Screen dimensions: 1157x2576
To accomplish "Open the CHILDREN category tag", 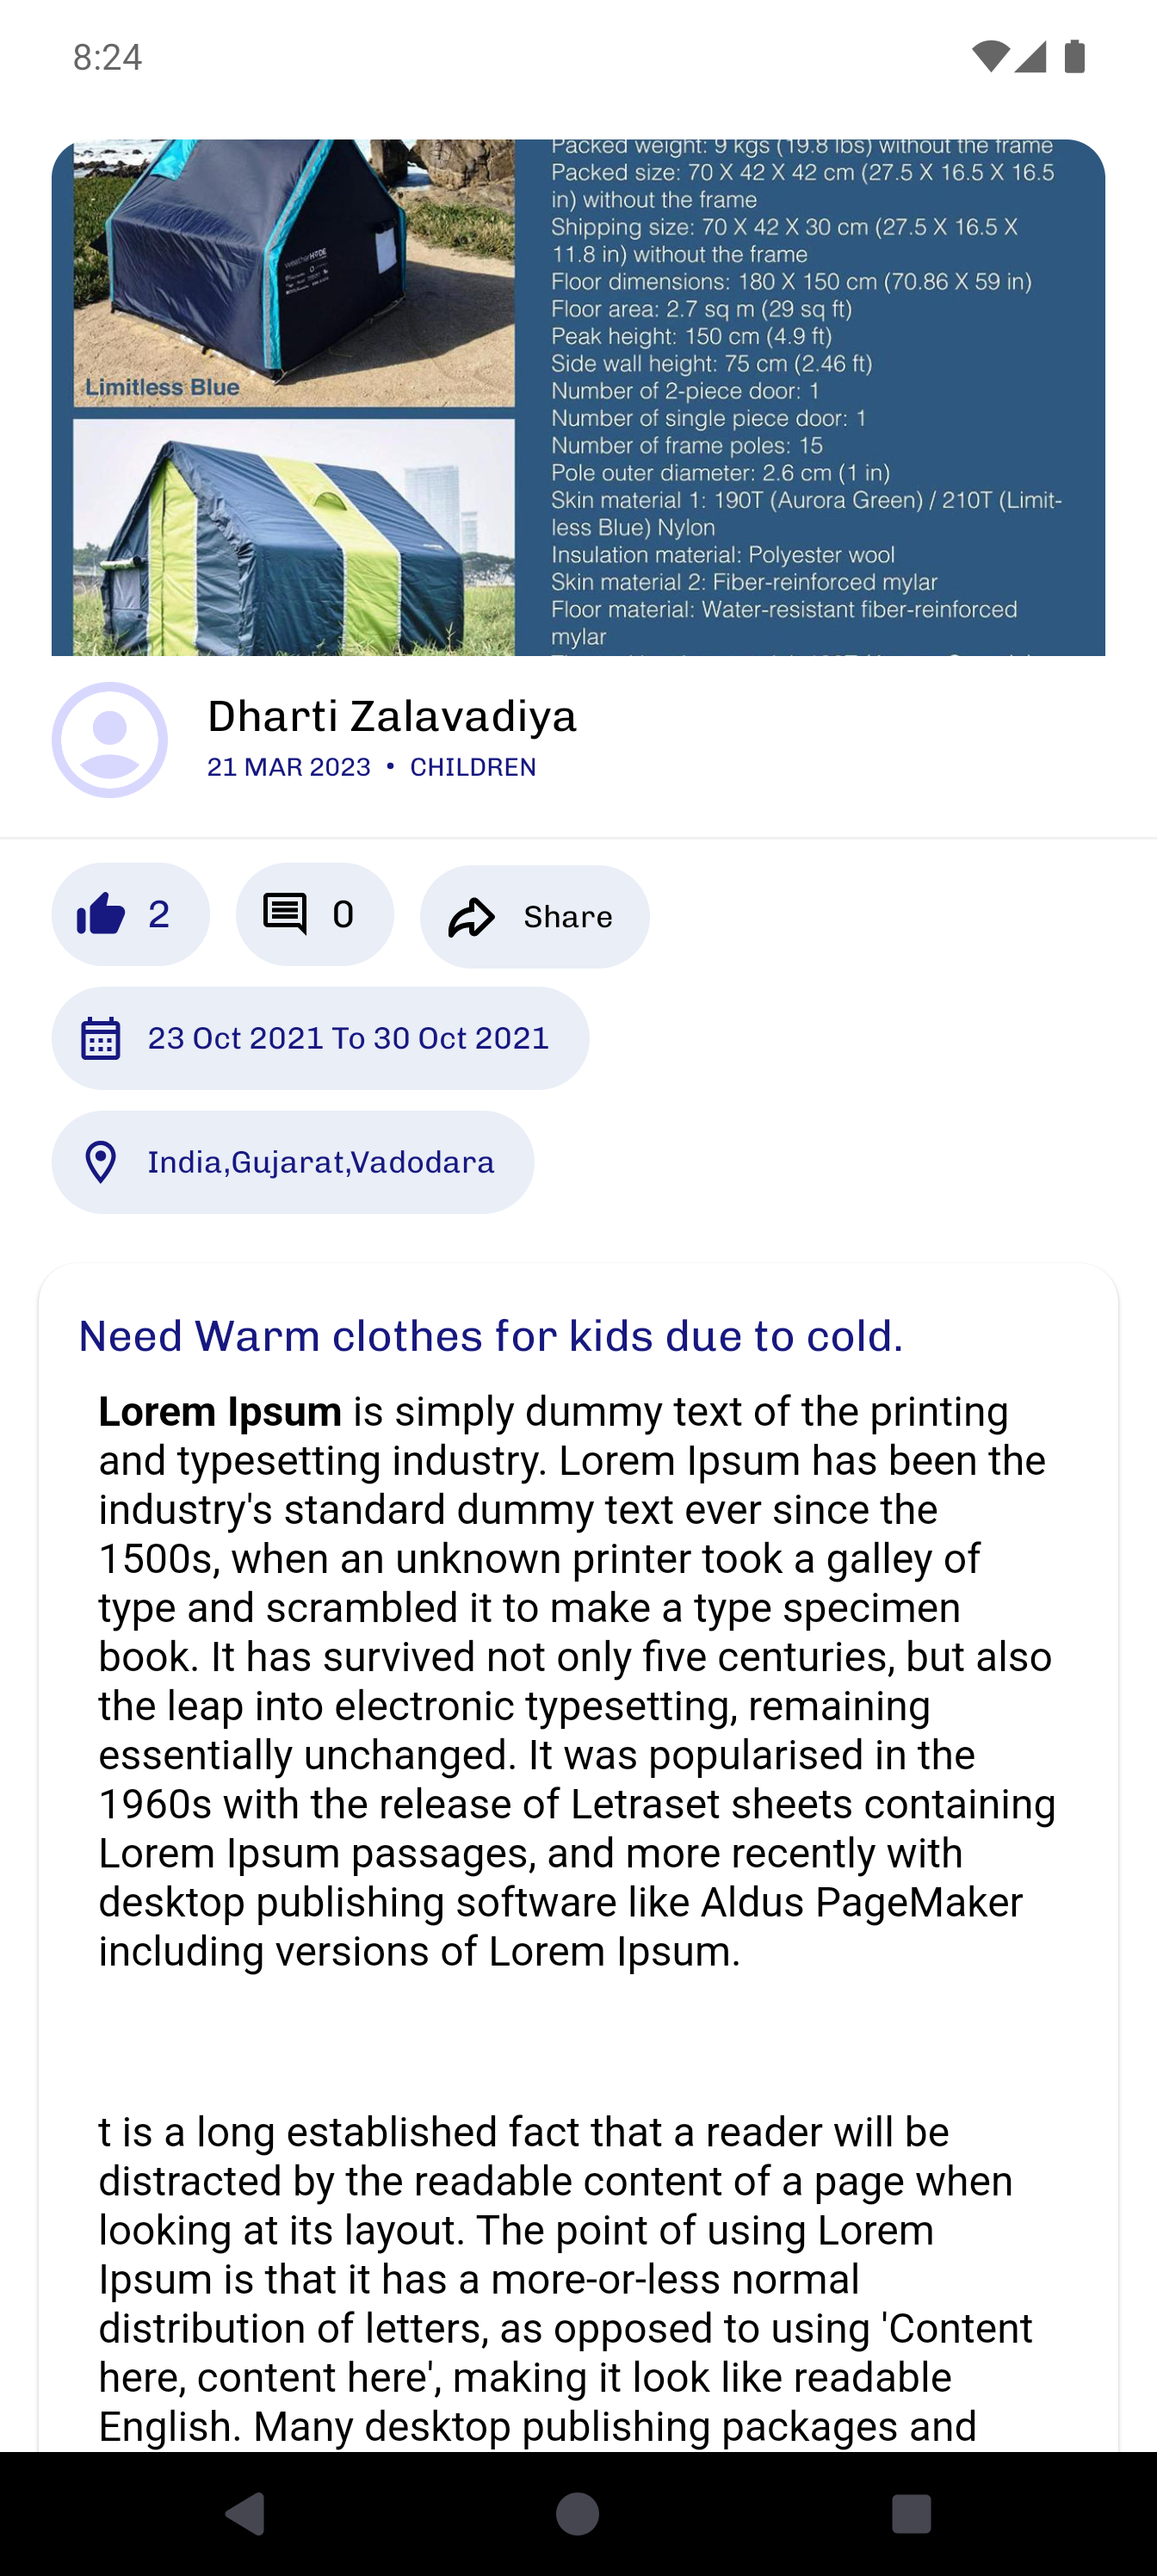I will click(x=473, y=767).
